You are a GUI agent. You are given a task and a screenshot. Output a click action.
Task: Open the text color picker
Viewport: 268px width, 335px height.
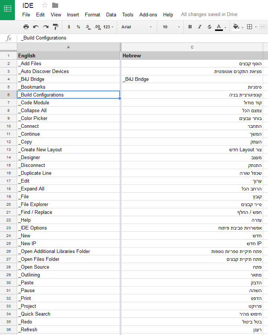221,27
